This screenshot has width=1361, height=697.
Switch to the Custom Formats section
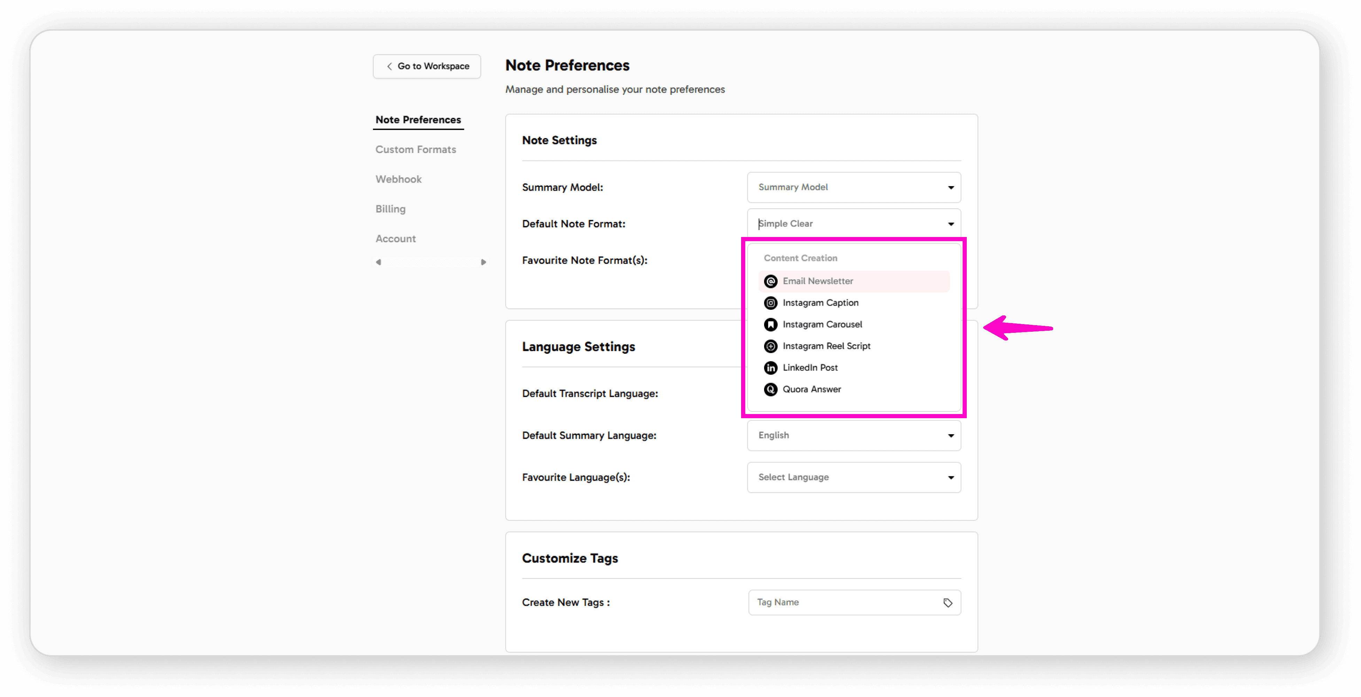point(416,149)
